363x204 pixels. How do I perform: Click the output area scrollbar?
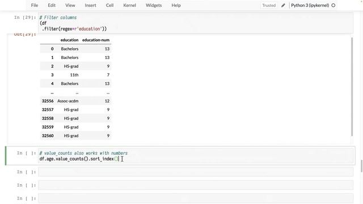[352, 87]
